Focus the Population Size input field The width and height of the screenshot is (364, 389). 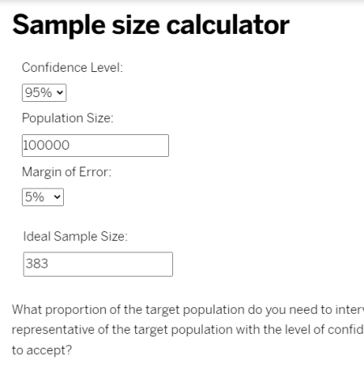(95, 146)
